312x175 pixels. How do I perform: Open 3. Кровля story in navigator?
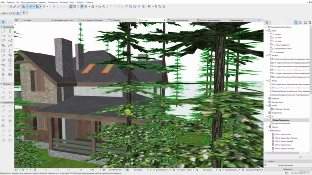[277, 34]
